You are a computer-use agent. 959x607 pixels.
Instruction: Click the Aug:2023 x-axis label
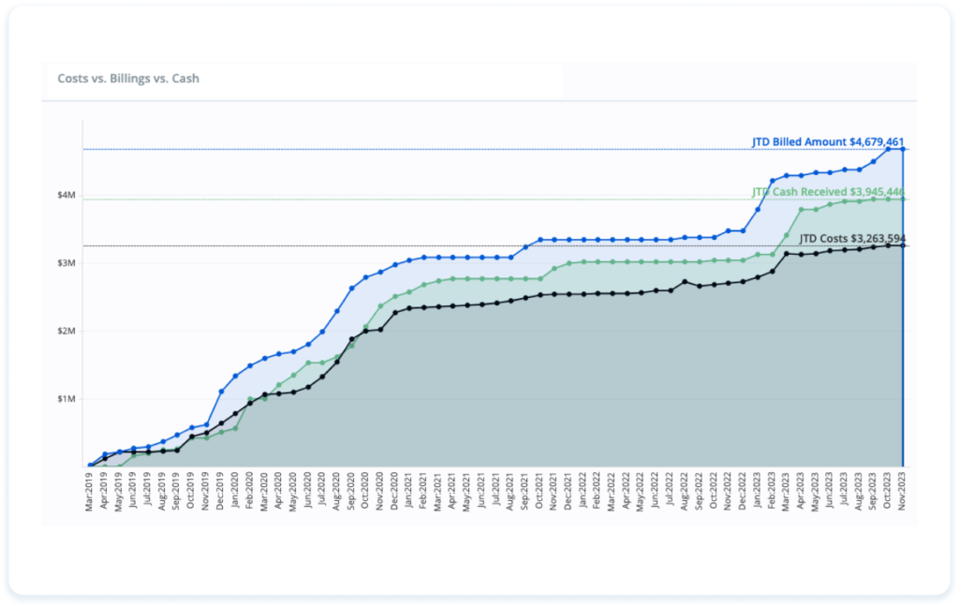pos(859,492)
